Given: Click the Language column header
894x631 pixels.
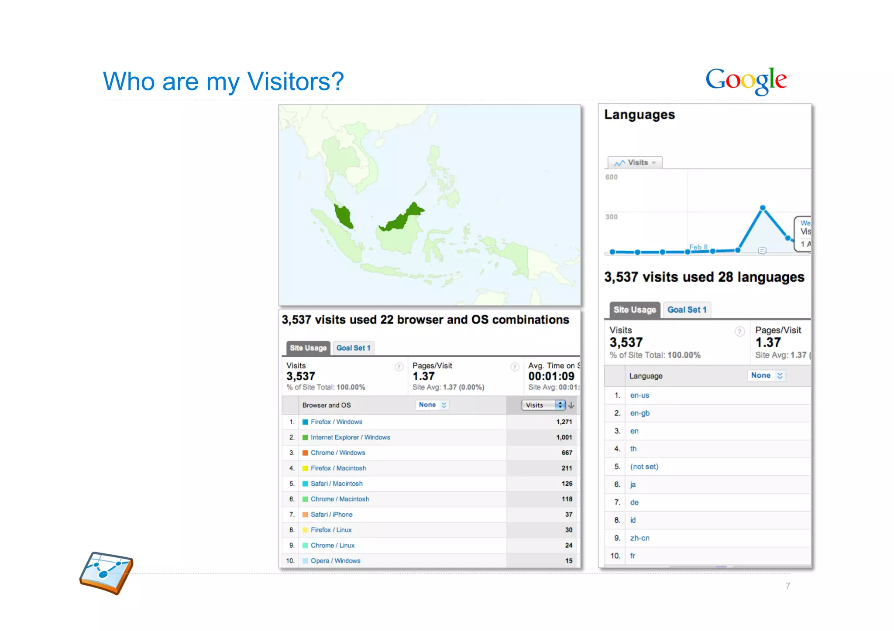Looking at the screenshot, I should coord(646,376).
